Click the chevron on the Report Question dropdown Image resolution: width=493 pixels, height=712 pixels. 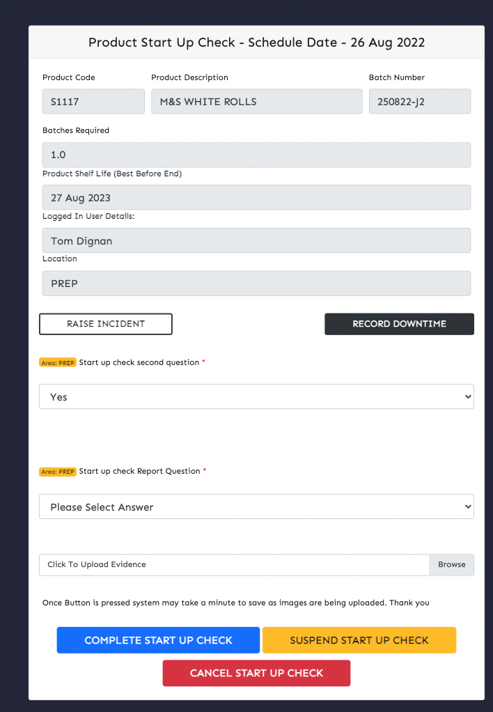coord(468,506)
